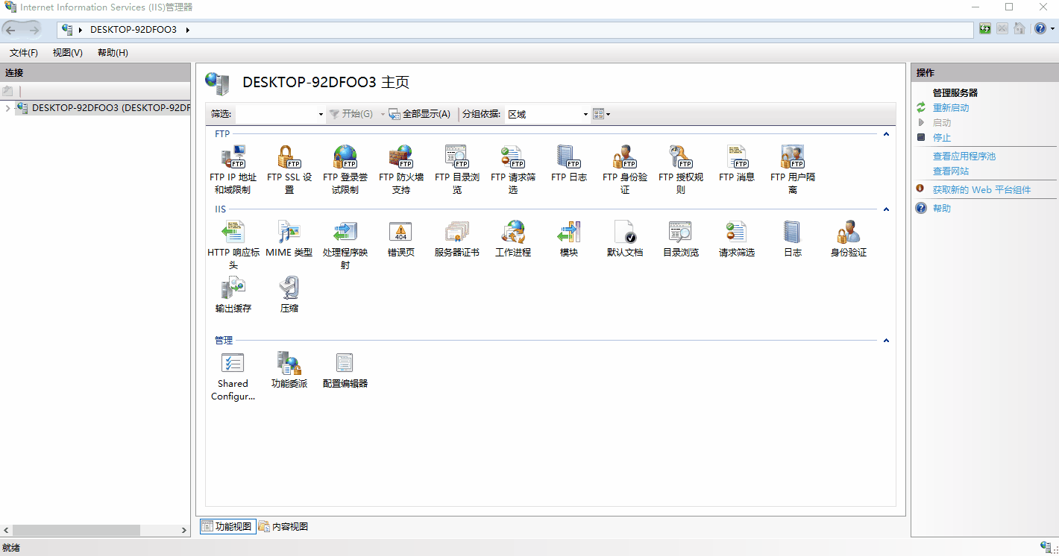Click 查看网站 link
1059x556 pixels.
(x=951, y=171)
